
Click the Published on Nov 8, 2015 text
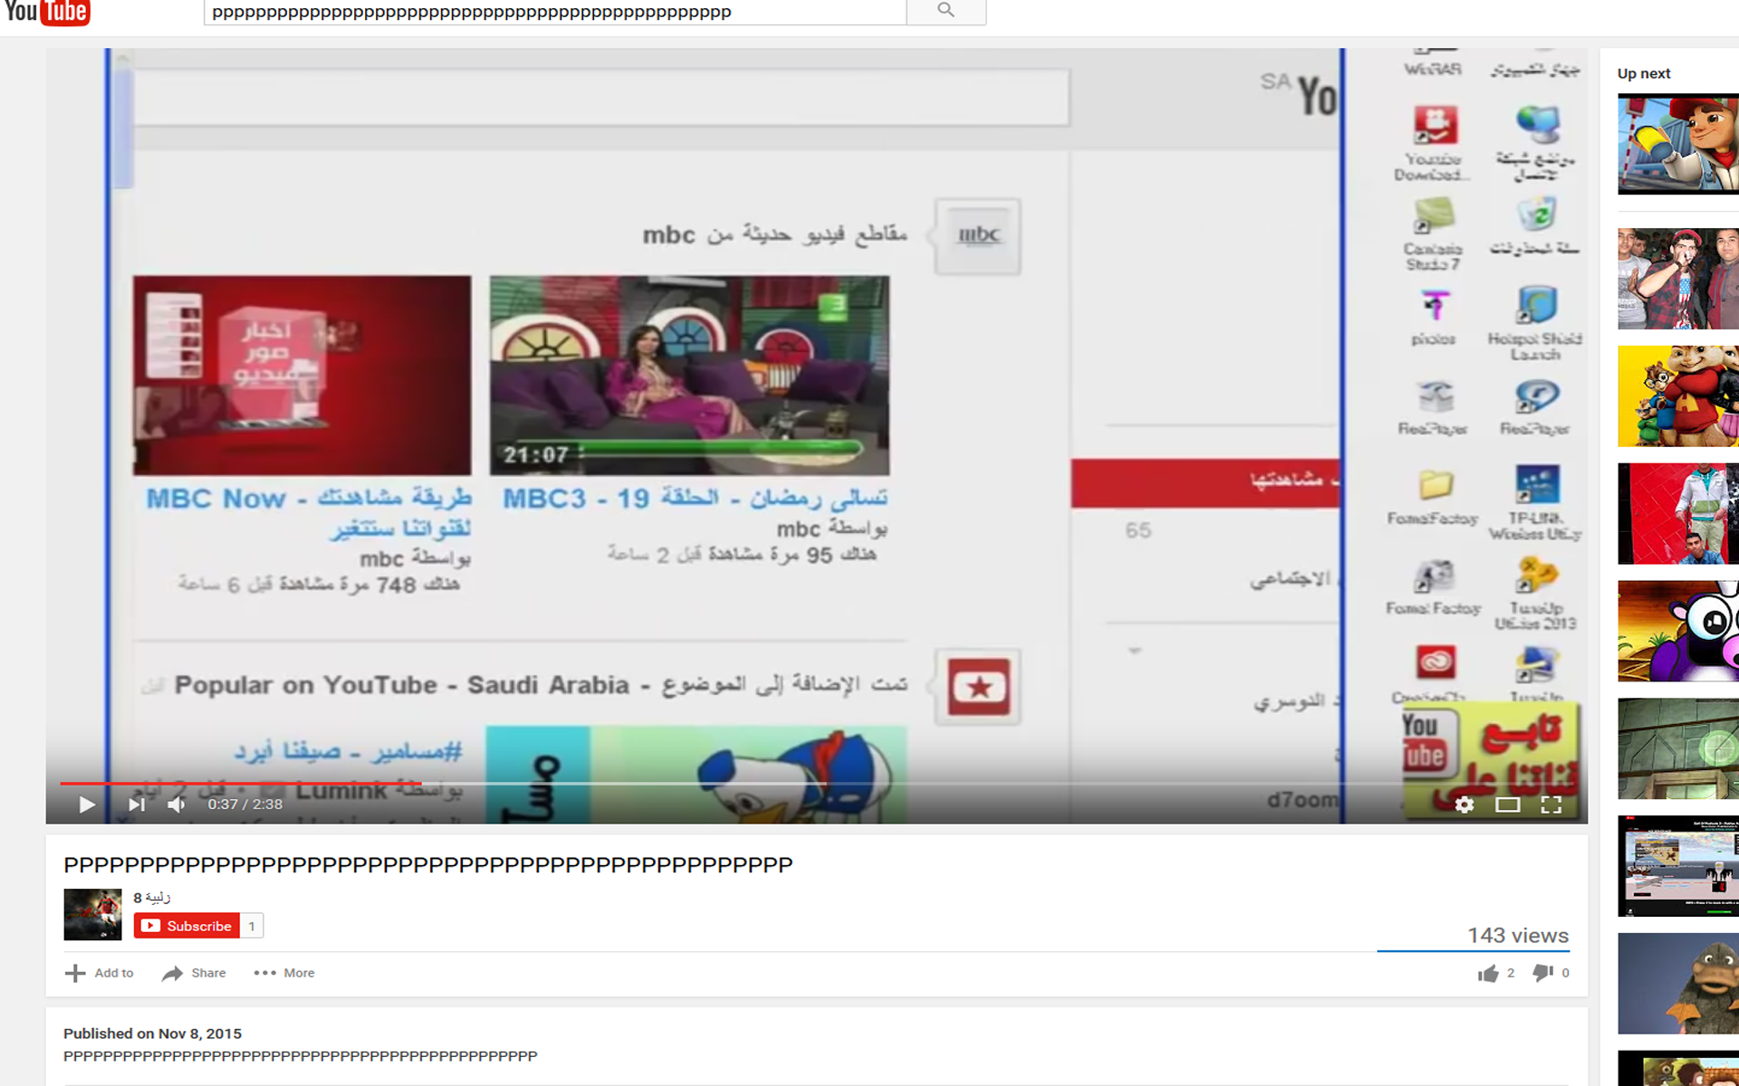(x=152, y=1034)
